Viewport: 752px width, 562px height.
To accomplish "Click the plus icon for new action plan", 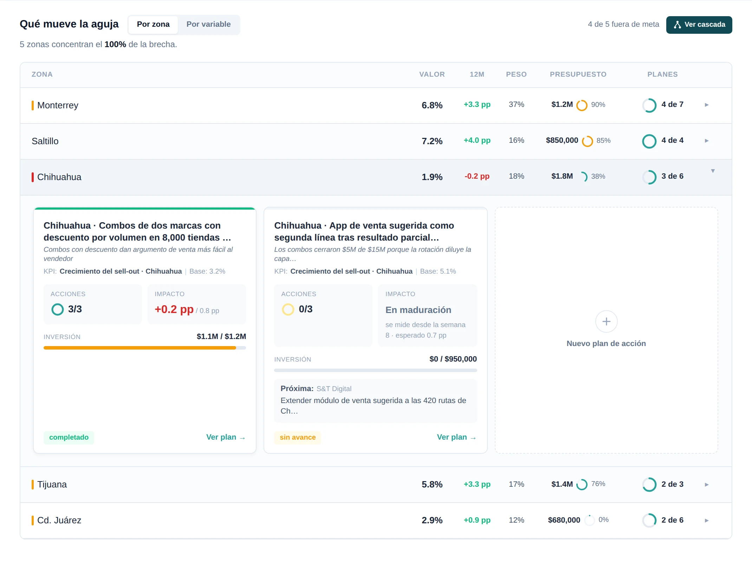I will coord(606,321).
